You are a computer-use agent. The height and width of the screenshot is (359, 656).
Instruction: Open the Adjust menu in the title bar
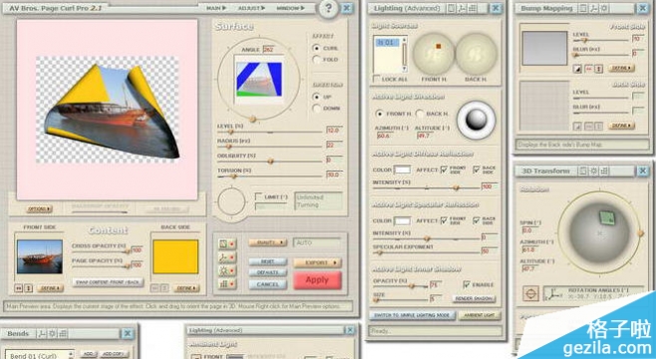(251, 8)
